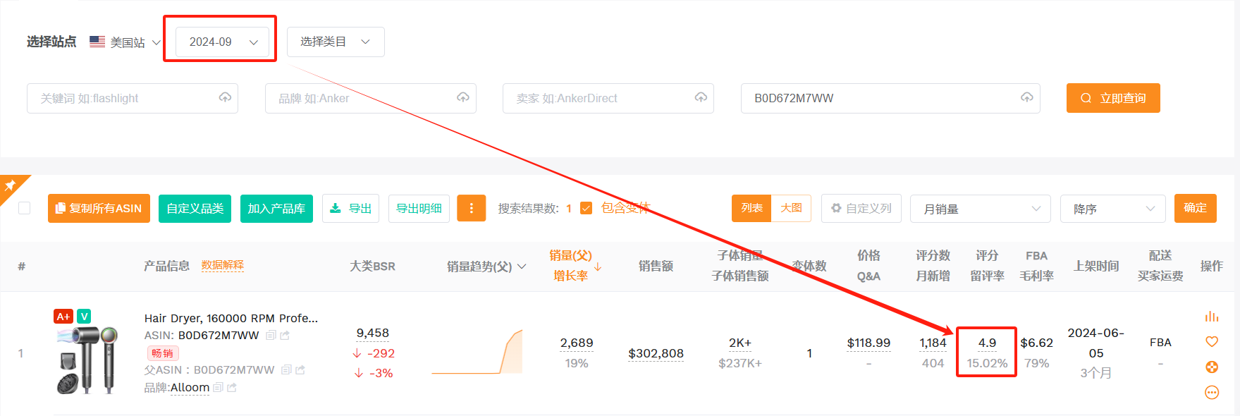
Task: Click the hair dryer product thumbnail
Action: coord(87,359)
